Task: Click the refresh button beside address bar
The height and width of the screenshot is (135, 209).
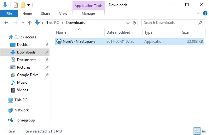Action: (135, 23)
